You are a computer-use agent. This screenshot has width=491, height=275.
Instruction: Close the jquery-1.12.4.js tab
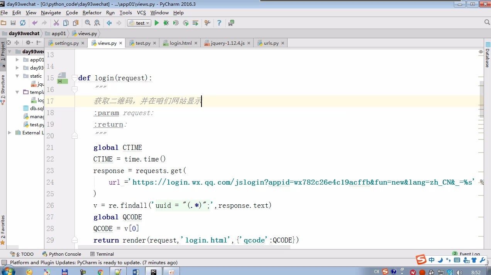(249, 43)
